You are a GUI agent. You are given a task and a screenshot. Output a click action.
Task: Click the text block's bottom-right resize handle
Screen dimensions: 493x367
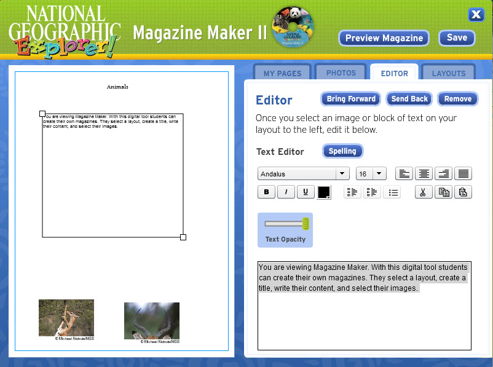tap(183, 237)
